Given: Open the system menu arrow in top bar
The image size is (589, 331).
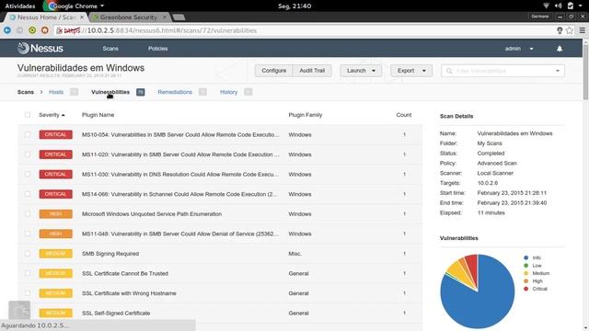Looking at the screenshot, I should (581, 6).
